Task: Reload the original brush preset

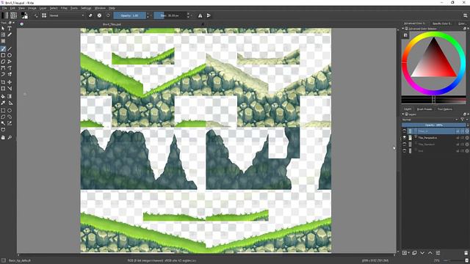Action: (x=108, y=15)
